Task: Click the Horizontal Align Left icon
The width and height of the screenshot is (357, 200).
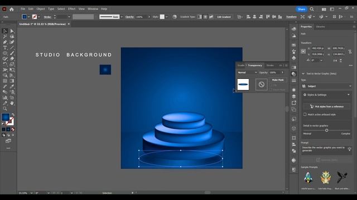Action: 248,17
